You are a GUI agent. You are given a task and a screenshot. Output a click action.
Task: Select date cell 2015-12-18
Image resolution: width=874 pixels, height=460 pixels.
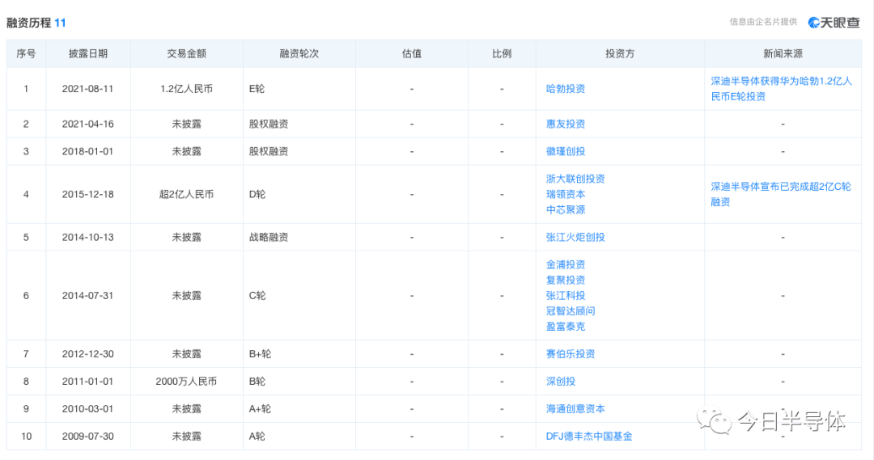[x=87, y=194]
